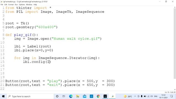Open the black screen-capture app on taskbar
Screen dimensions: 176x99
click(x=105, y=96)
